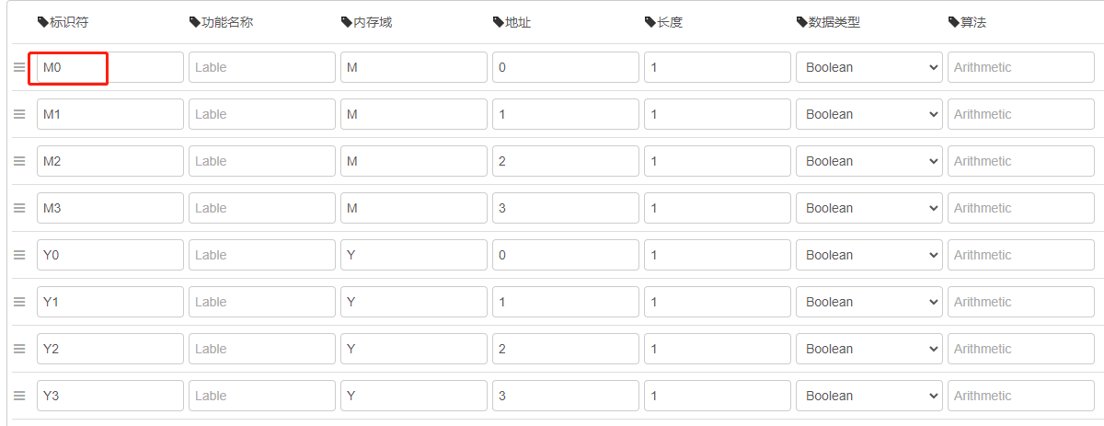Click the Arithmetic algorithm field for M0

pos(1020,67)
